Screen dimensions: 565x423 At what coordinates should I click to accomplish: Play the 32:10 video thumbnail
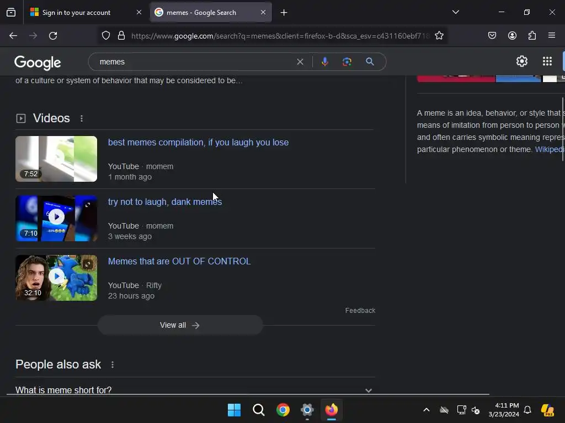[56, 278]
